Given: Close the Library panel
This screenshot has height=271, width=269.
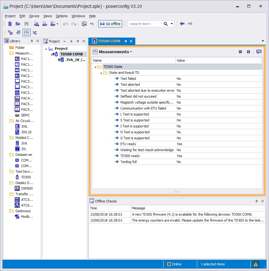Looking at the screenshot, I should click(38, 41).
